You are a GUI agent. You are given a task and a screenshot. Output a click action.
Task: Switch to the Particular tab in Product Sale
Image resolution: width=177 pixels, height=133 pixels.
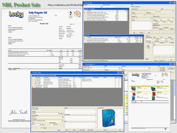[x=133, y=6]
